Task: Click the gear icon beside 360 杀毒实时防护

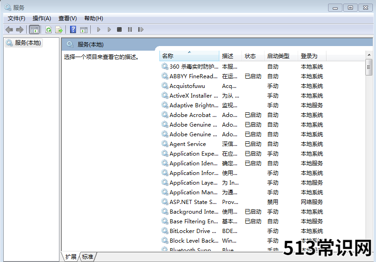Action: [164, 66]
